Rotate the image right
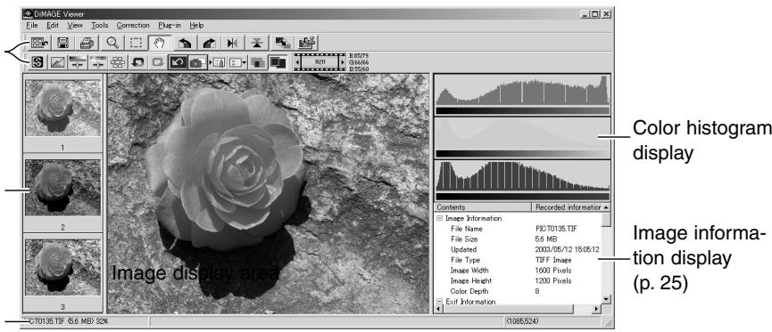The width and height of the screenshot is (772, 332). coord(208,43)
